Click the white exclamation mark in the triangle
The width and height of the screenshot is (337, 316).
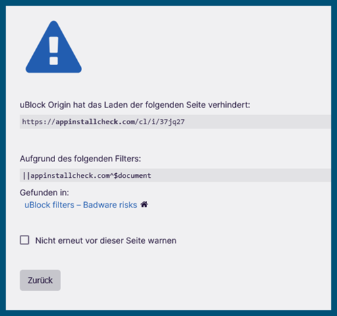pos(54,51)
